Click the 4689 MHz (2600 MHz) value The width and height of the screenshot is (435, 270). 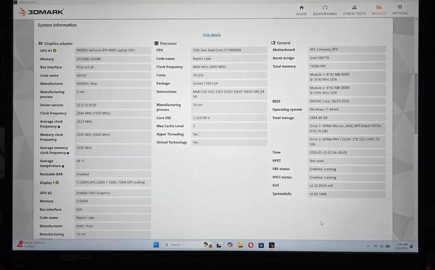point(229,67)
